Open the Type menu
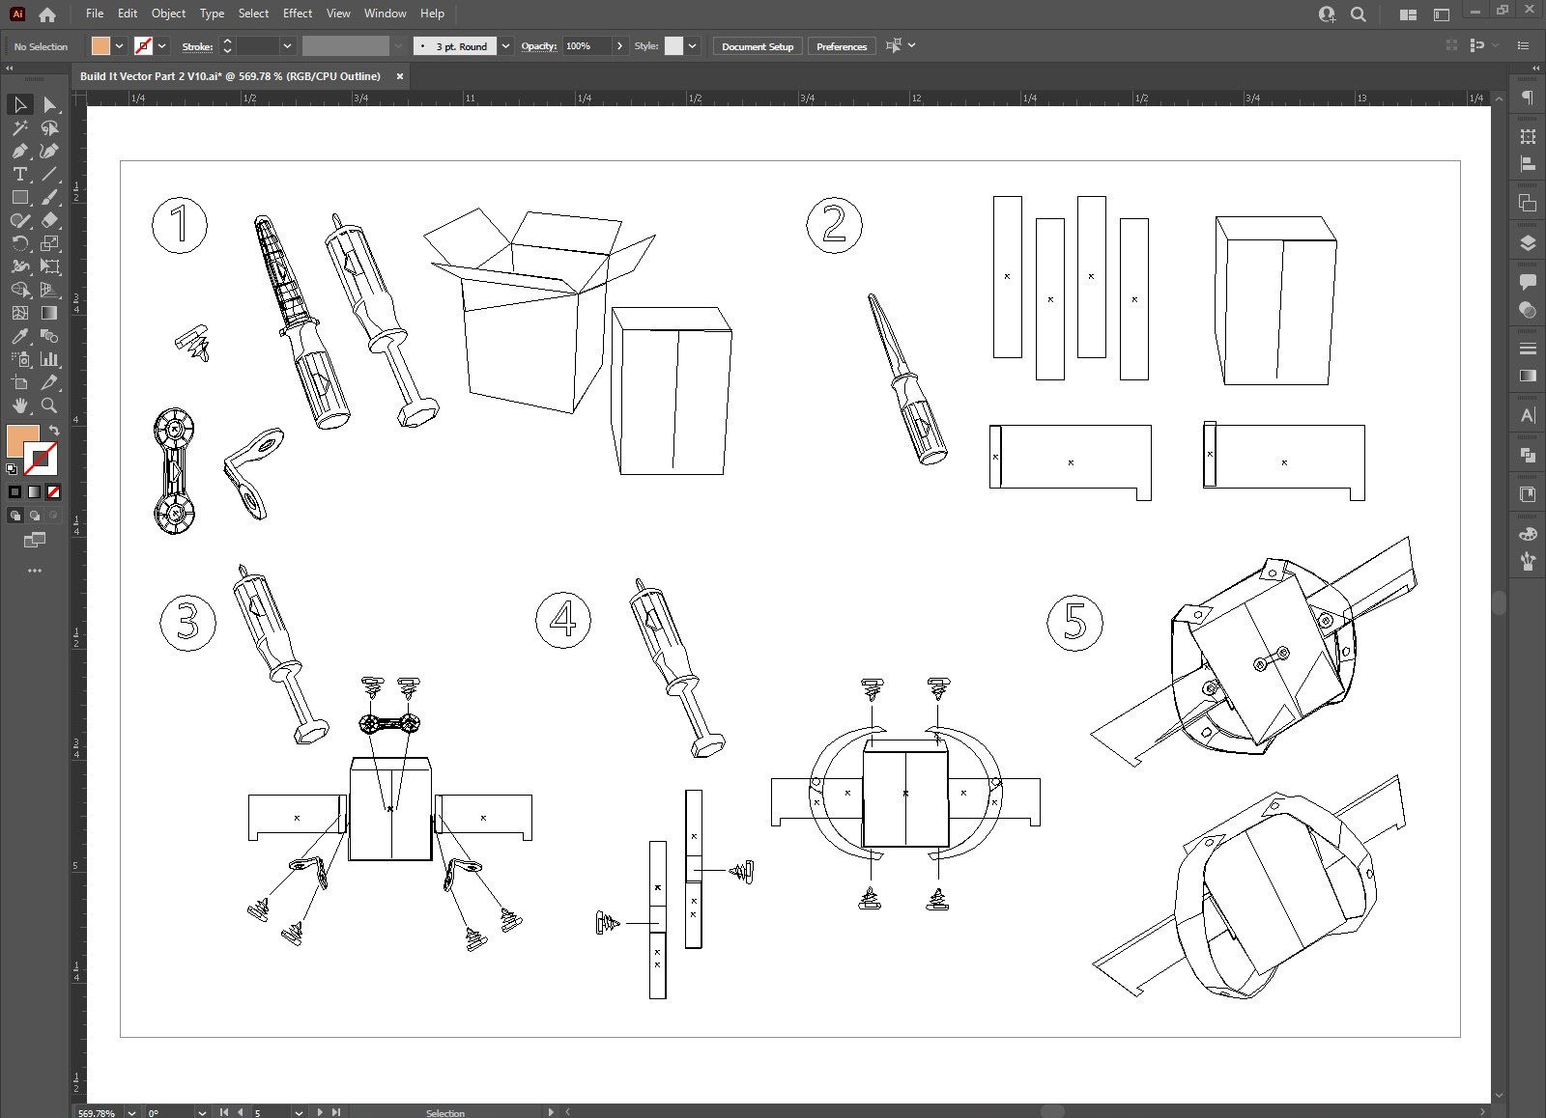 point(212,14)
